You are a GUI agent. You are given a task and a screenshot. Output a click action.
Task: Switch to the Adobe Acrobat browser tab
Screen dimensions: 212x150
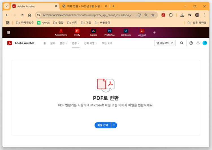click(35, 6)
